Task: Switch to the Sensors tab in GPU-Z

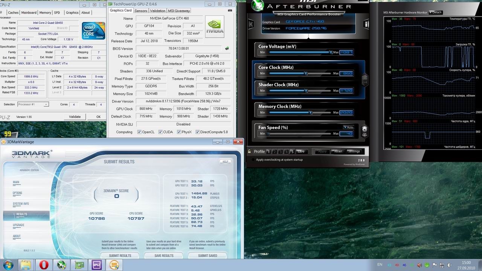Action: tap(141, 11)
